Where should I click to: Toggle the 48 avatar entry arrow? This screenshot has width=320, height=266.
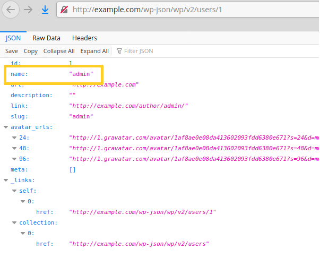(x=14, y=149)
